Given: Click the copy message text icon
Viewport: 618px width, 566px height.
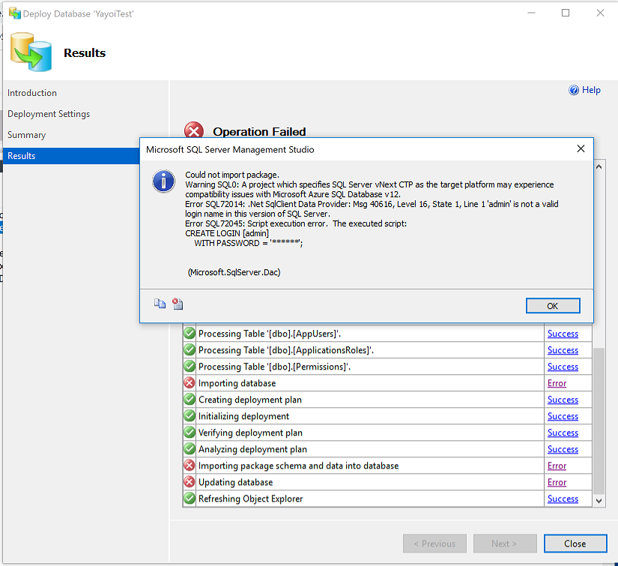Looking at the screenshot, I should tap(160, 304).
